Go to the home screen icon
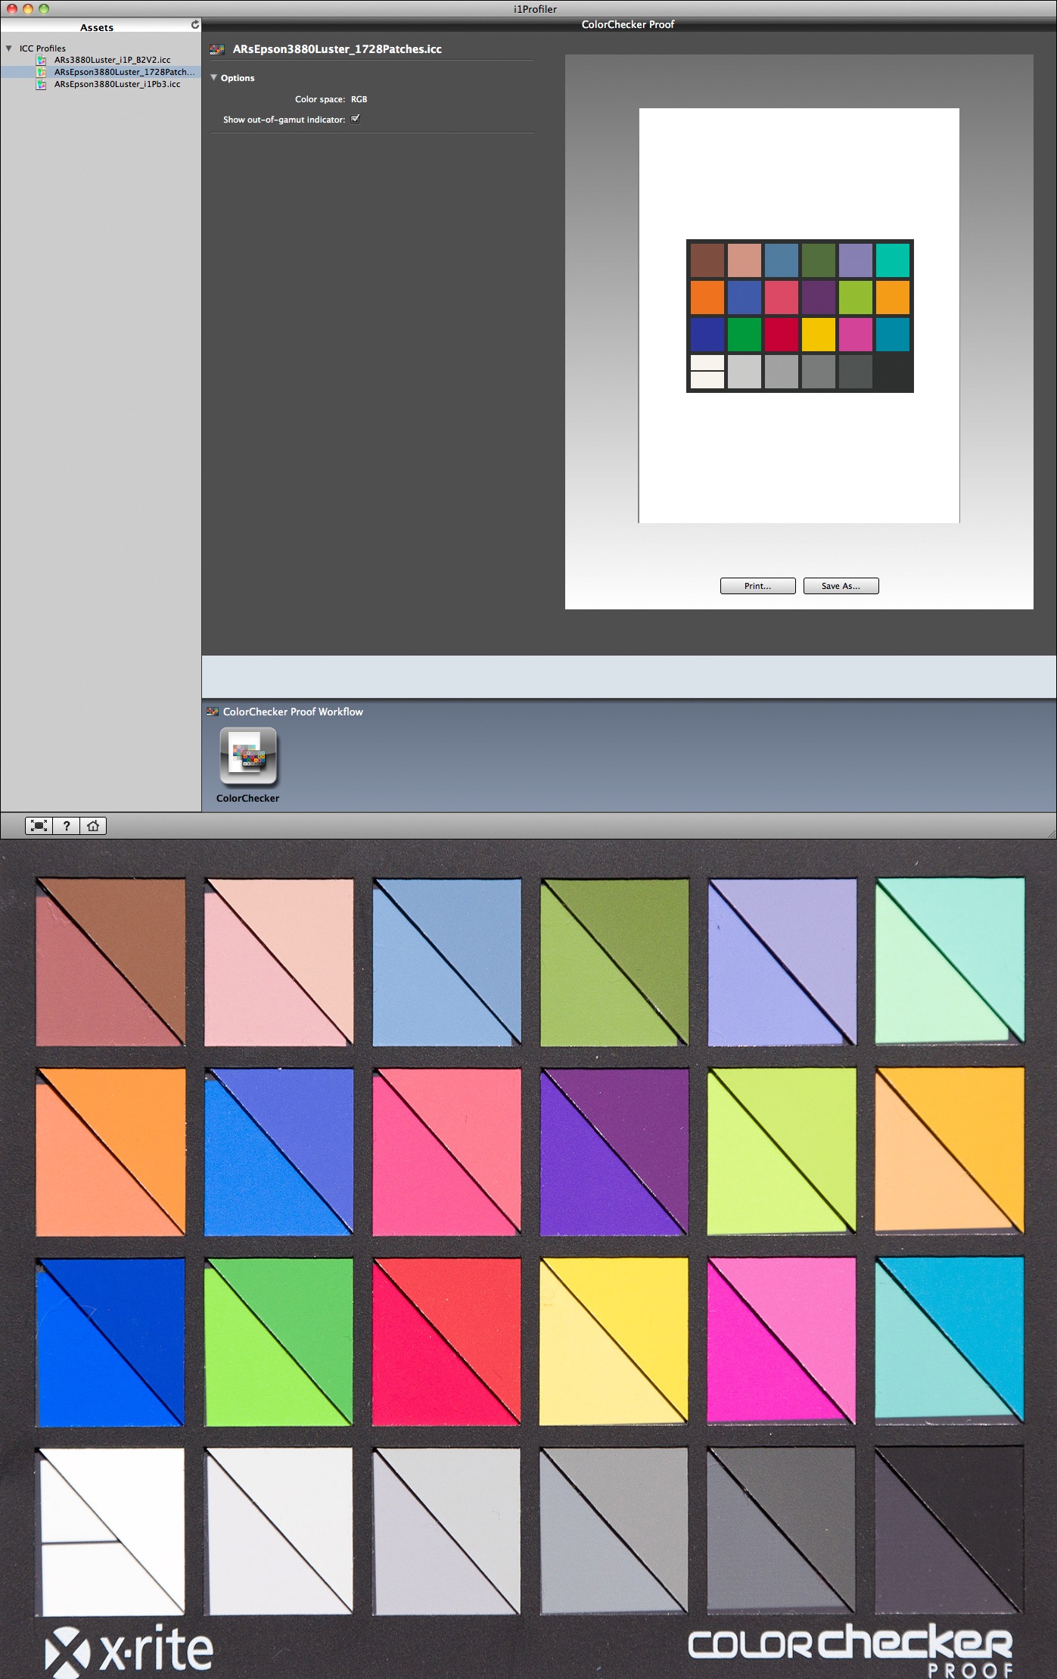The height and width of the screenshot is (1679, 1057). (x=93, y=826)
